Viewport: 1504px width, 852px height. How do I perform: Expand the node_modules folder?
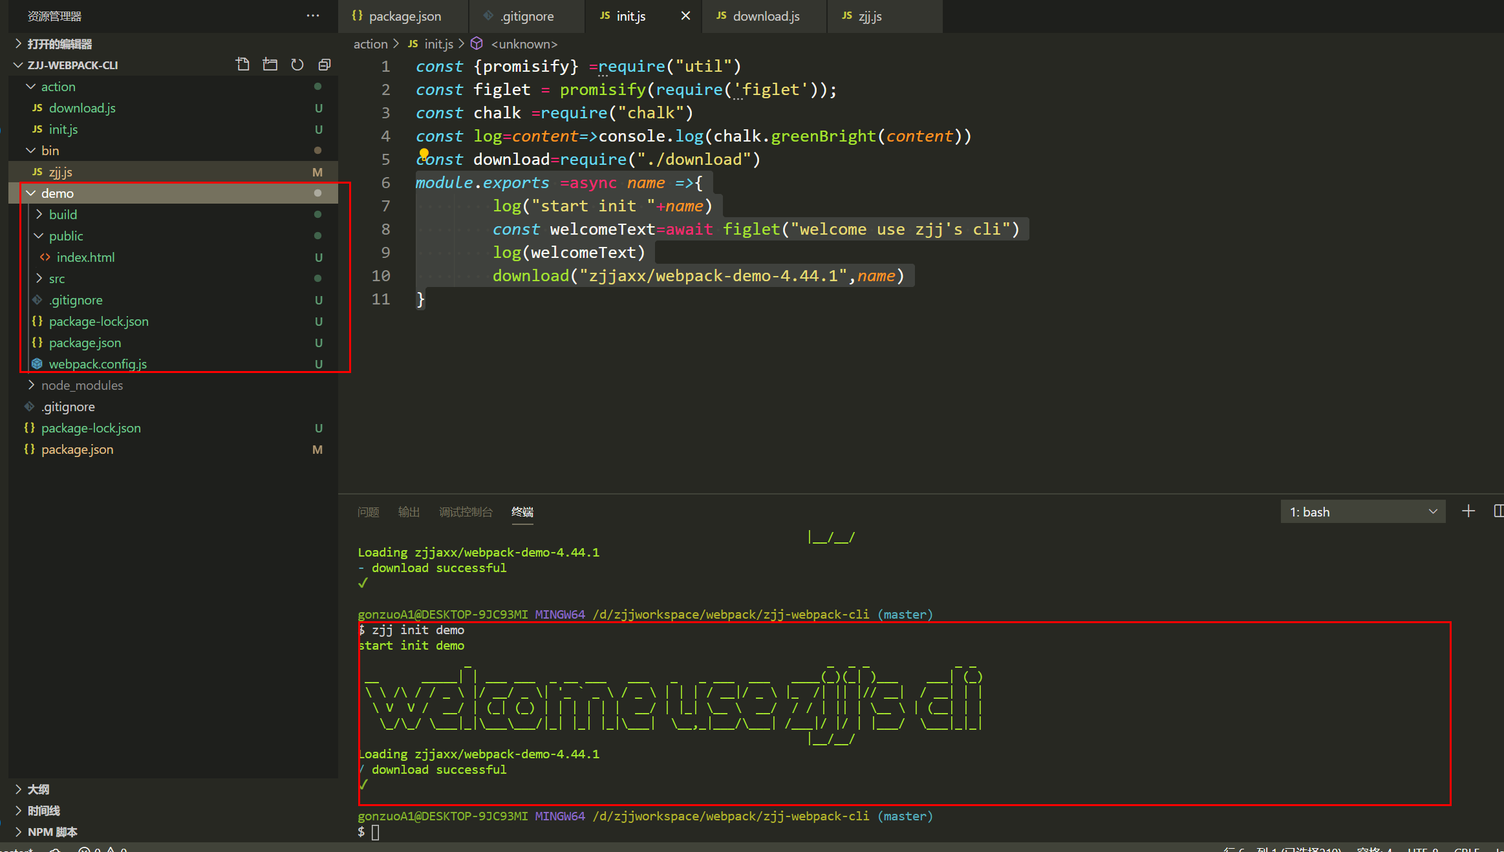(81, 385)
